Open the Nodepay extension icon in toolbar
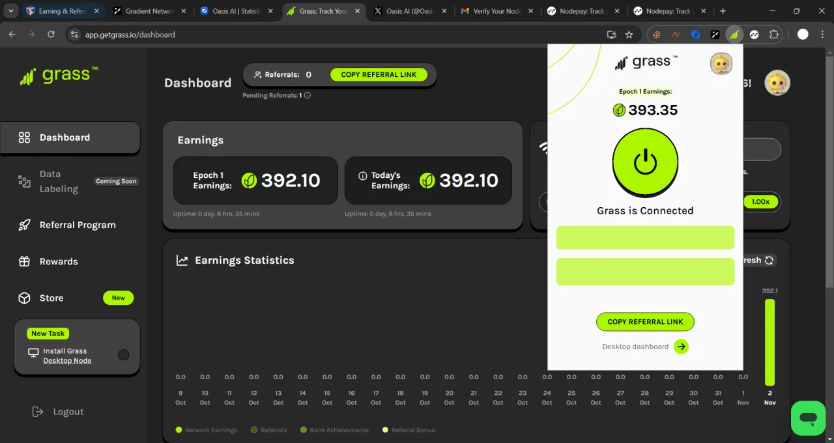Viewport: 834px width, 443px height. coord(754,35)
